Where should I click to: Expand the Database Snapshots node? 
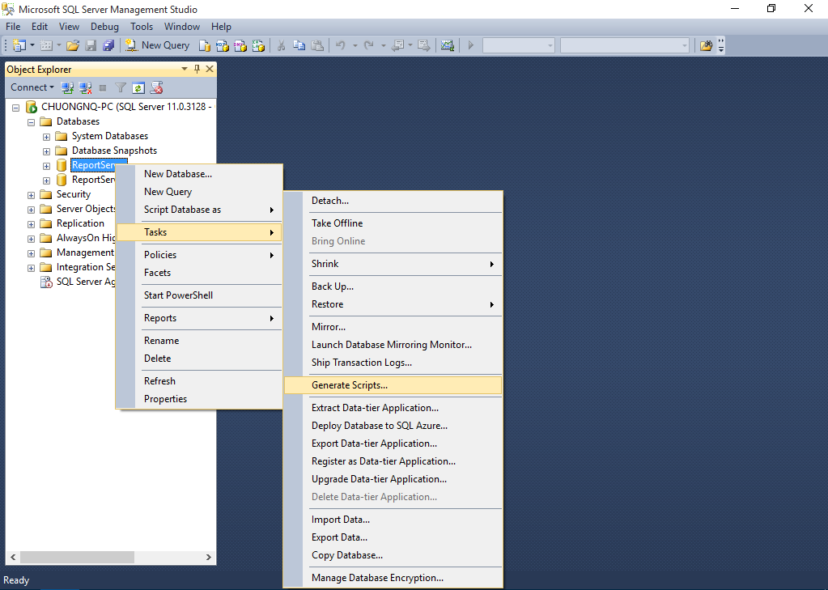(46, 151)
